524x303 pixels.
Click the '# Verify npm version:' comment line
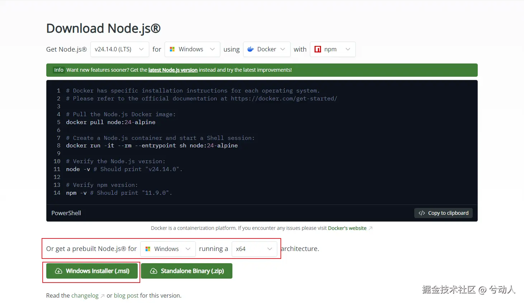pyautogui.click(x=102, y=185)
